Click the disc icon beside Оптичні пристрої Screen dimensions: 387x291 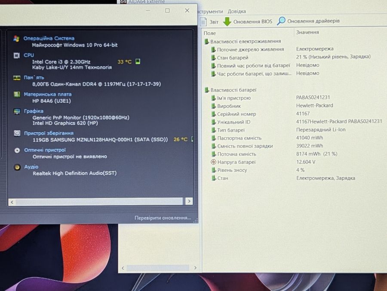17,150
